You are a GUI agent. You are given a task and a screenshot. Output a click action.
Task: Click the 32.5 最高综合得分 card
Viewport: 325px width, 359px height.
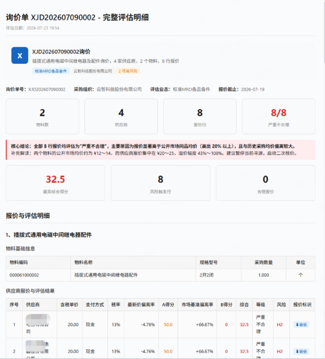tap(55, 183)
